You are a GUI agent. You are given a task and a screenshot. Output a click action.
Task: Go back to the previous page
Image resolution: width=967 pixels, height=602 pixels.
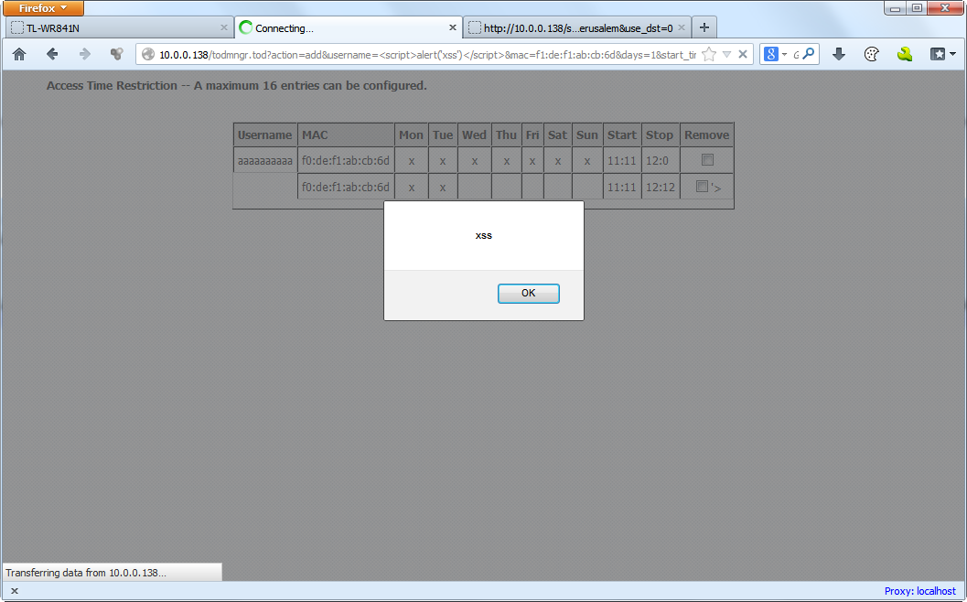(52, 54)
